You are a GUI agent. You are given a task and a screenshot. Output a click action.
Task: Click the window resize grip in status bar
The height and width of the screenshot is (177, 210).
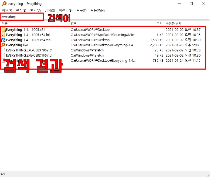coord(208,175)
